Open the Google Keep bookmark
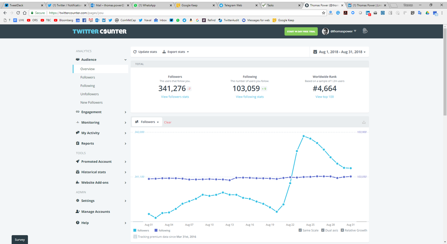 click(283, 20)
